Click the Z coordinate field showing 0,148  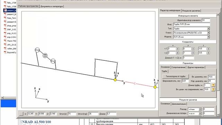(53, 114)
